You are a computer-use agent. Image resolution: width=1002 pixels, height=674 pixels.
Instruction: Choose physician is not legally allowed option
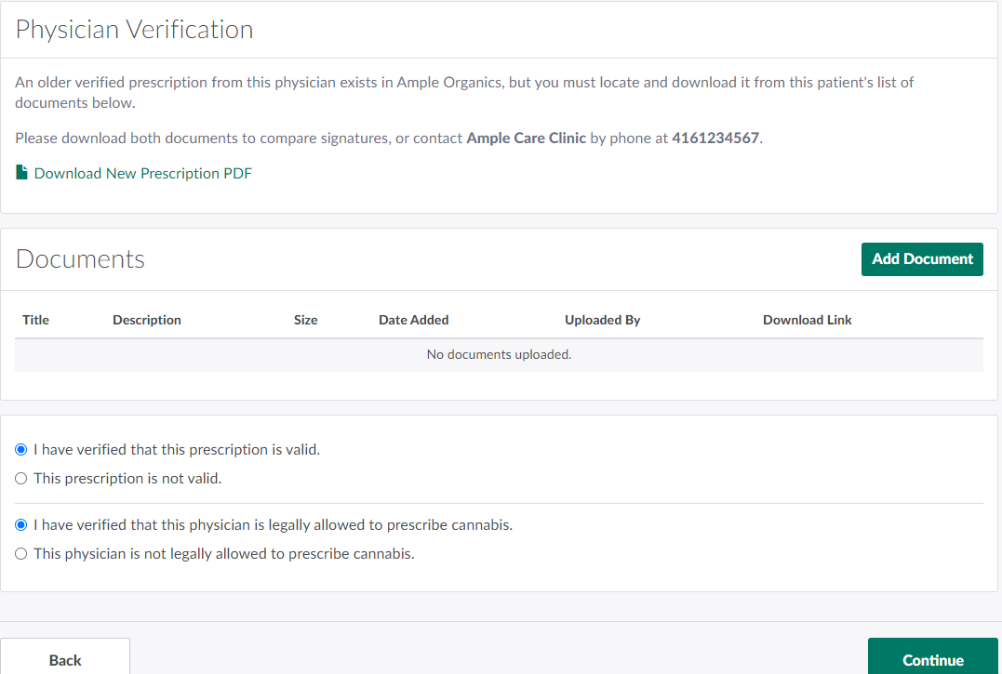[21, 554]
